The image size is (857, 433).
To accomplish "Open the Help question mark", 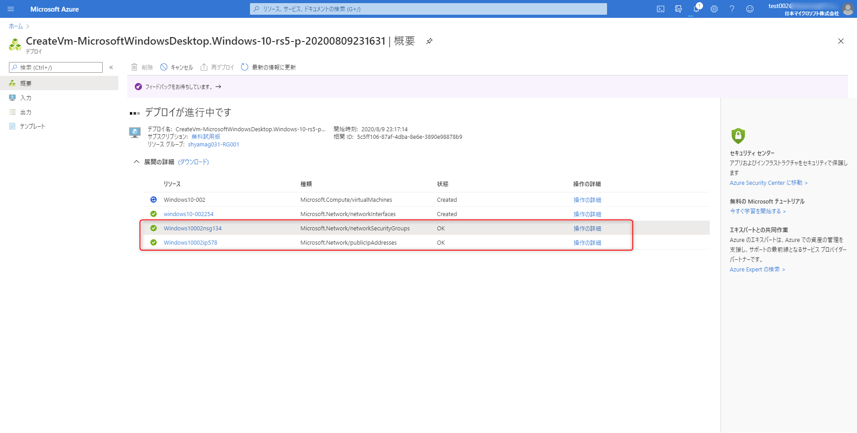I will point(732,9).
